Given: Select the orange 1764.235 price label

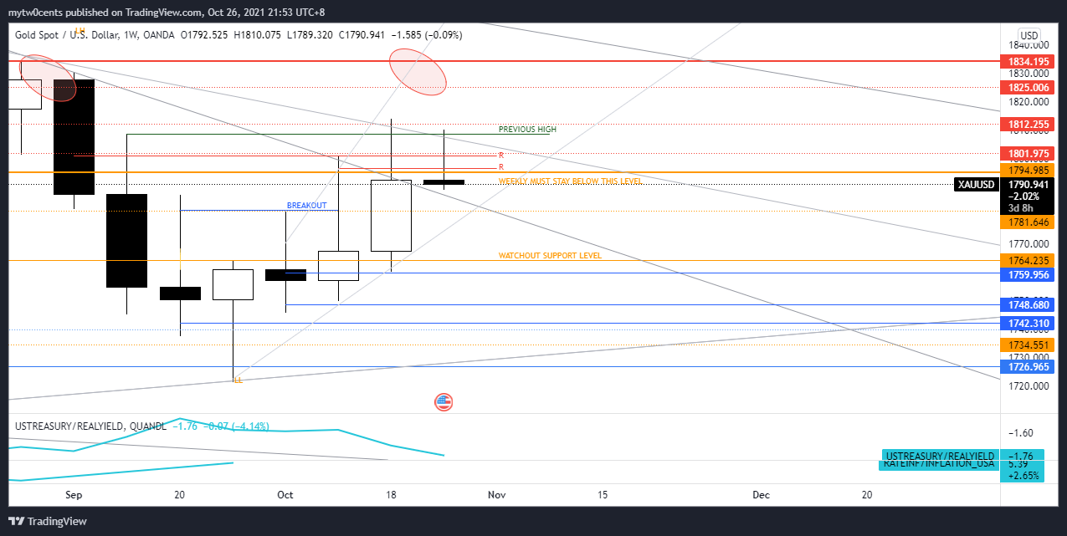Looking at the screenshot, I should pos(1029,261).
